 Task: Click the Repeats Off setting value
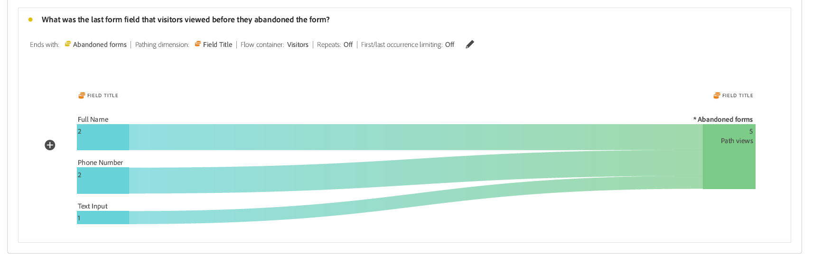point(348,45)
